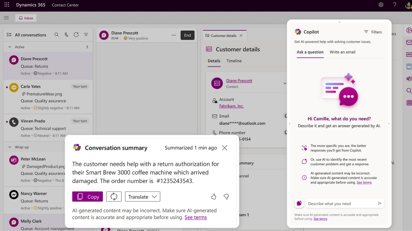This screenshot has width=412, height=231.
Task: Open the search icon in right sidebar
Action: pyautogui.click(x=409, y=91)
